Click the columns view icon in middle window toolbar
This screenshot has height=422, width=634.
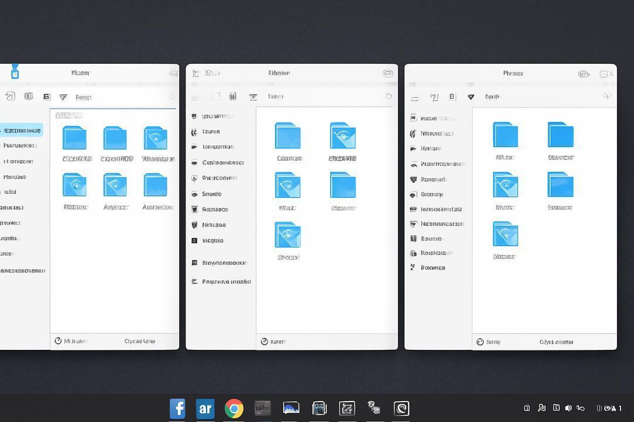233,96
